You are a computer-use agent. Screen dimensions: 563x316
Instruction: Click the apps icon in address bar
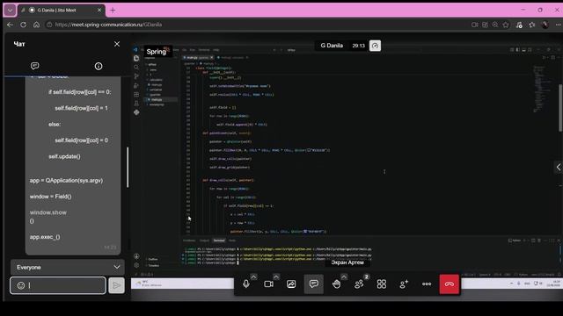coord(485,25)
